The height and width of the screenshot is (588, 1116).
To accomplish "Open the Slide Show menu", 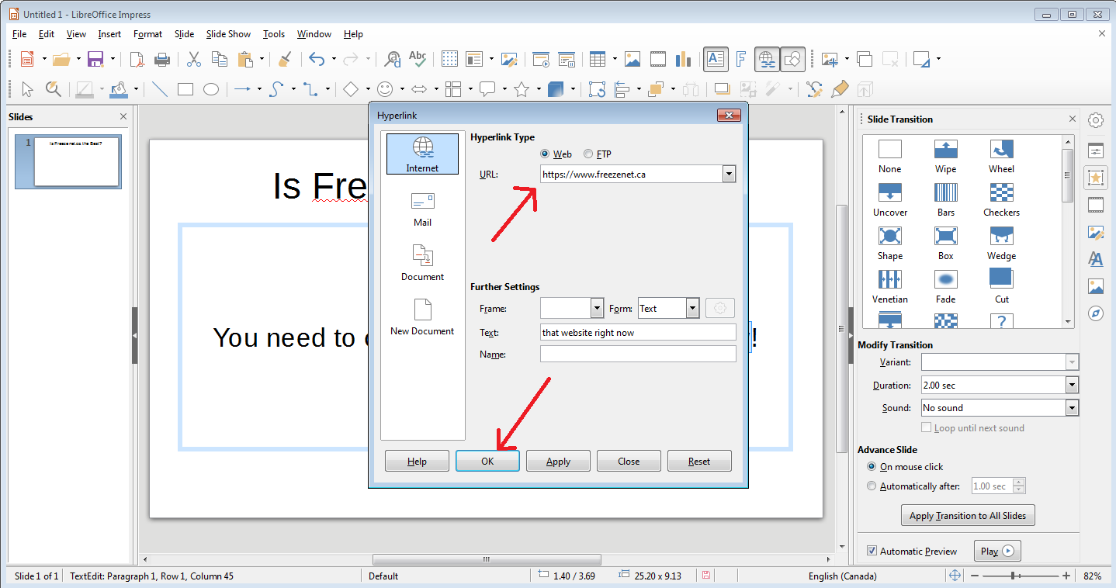I will point(228,34).
